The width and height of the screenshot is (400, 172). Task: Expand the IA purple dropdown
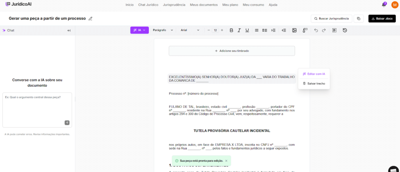point(139,30)
